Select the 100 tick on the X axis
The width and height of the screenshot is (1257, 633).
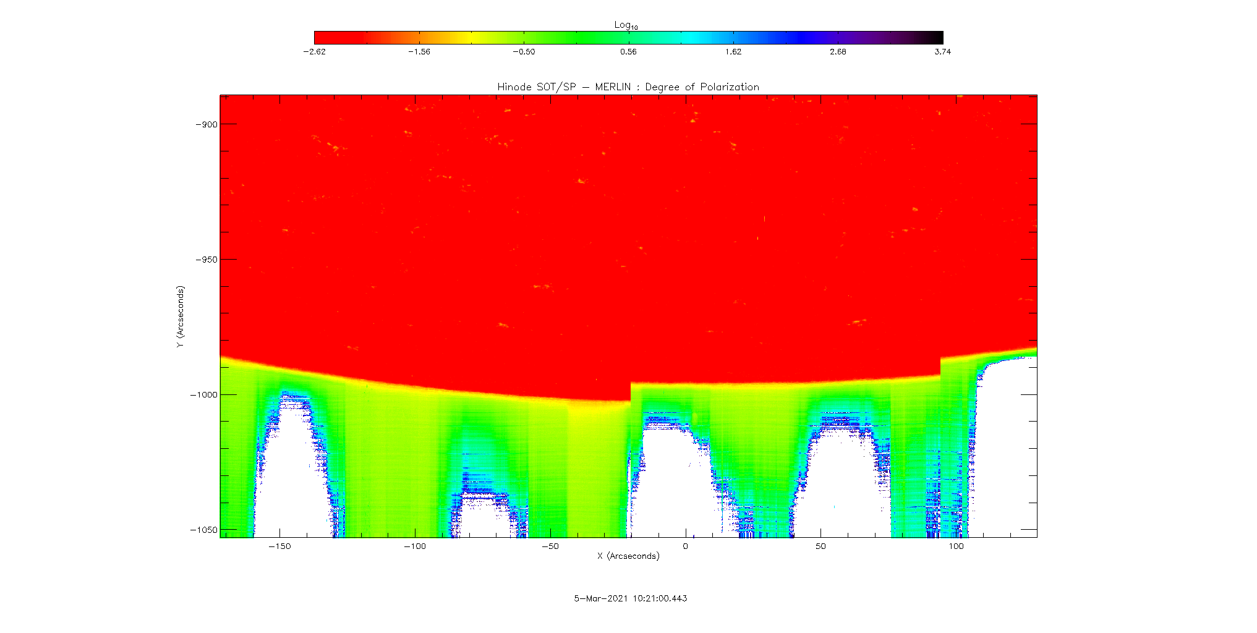coord(956,546)
